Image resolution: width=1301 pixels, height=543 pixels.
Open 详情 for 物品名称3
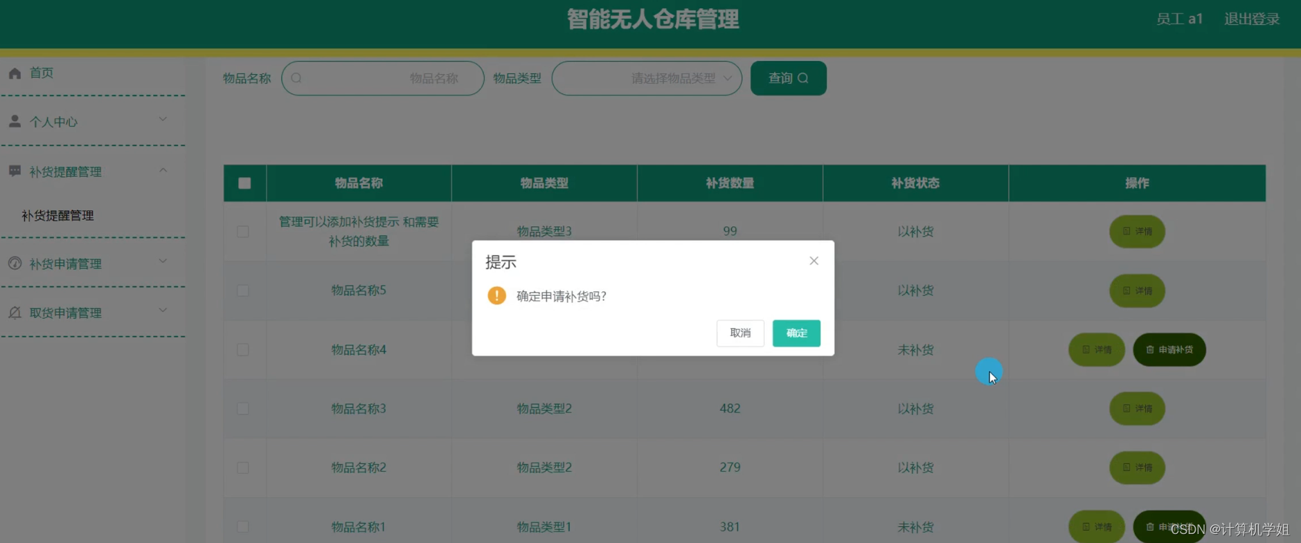tap(1137, 409)
